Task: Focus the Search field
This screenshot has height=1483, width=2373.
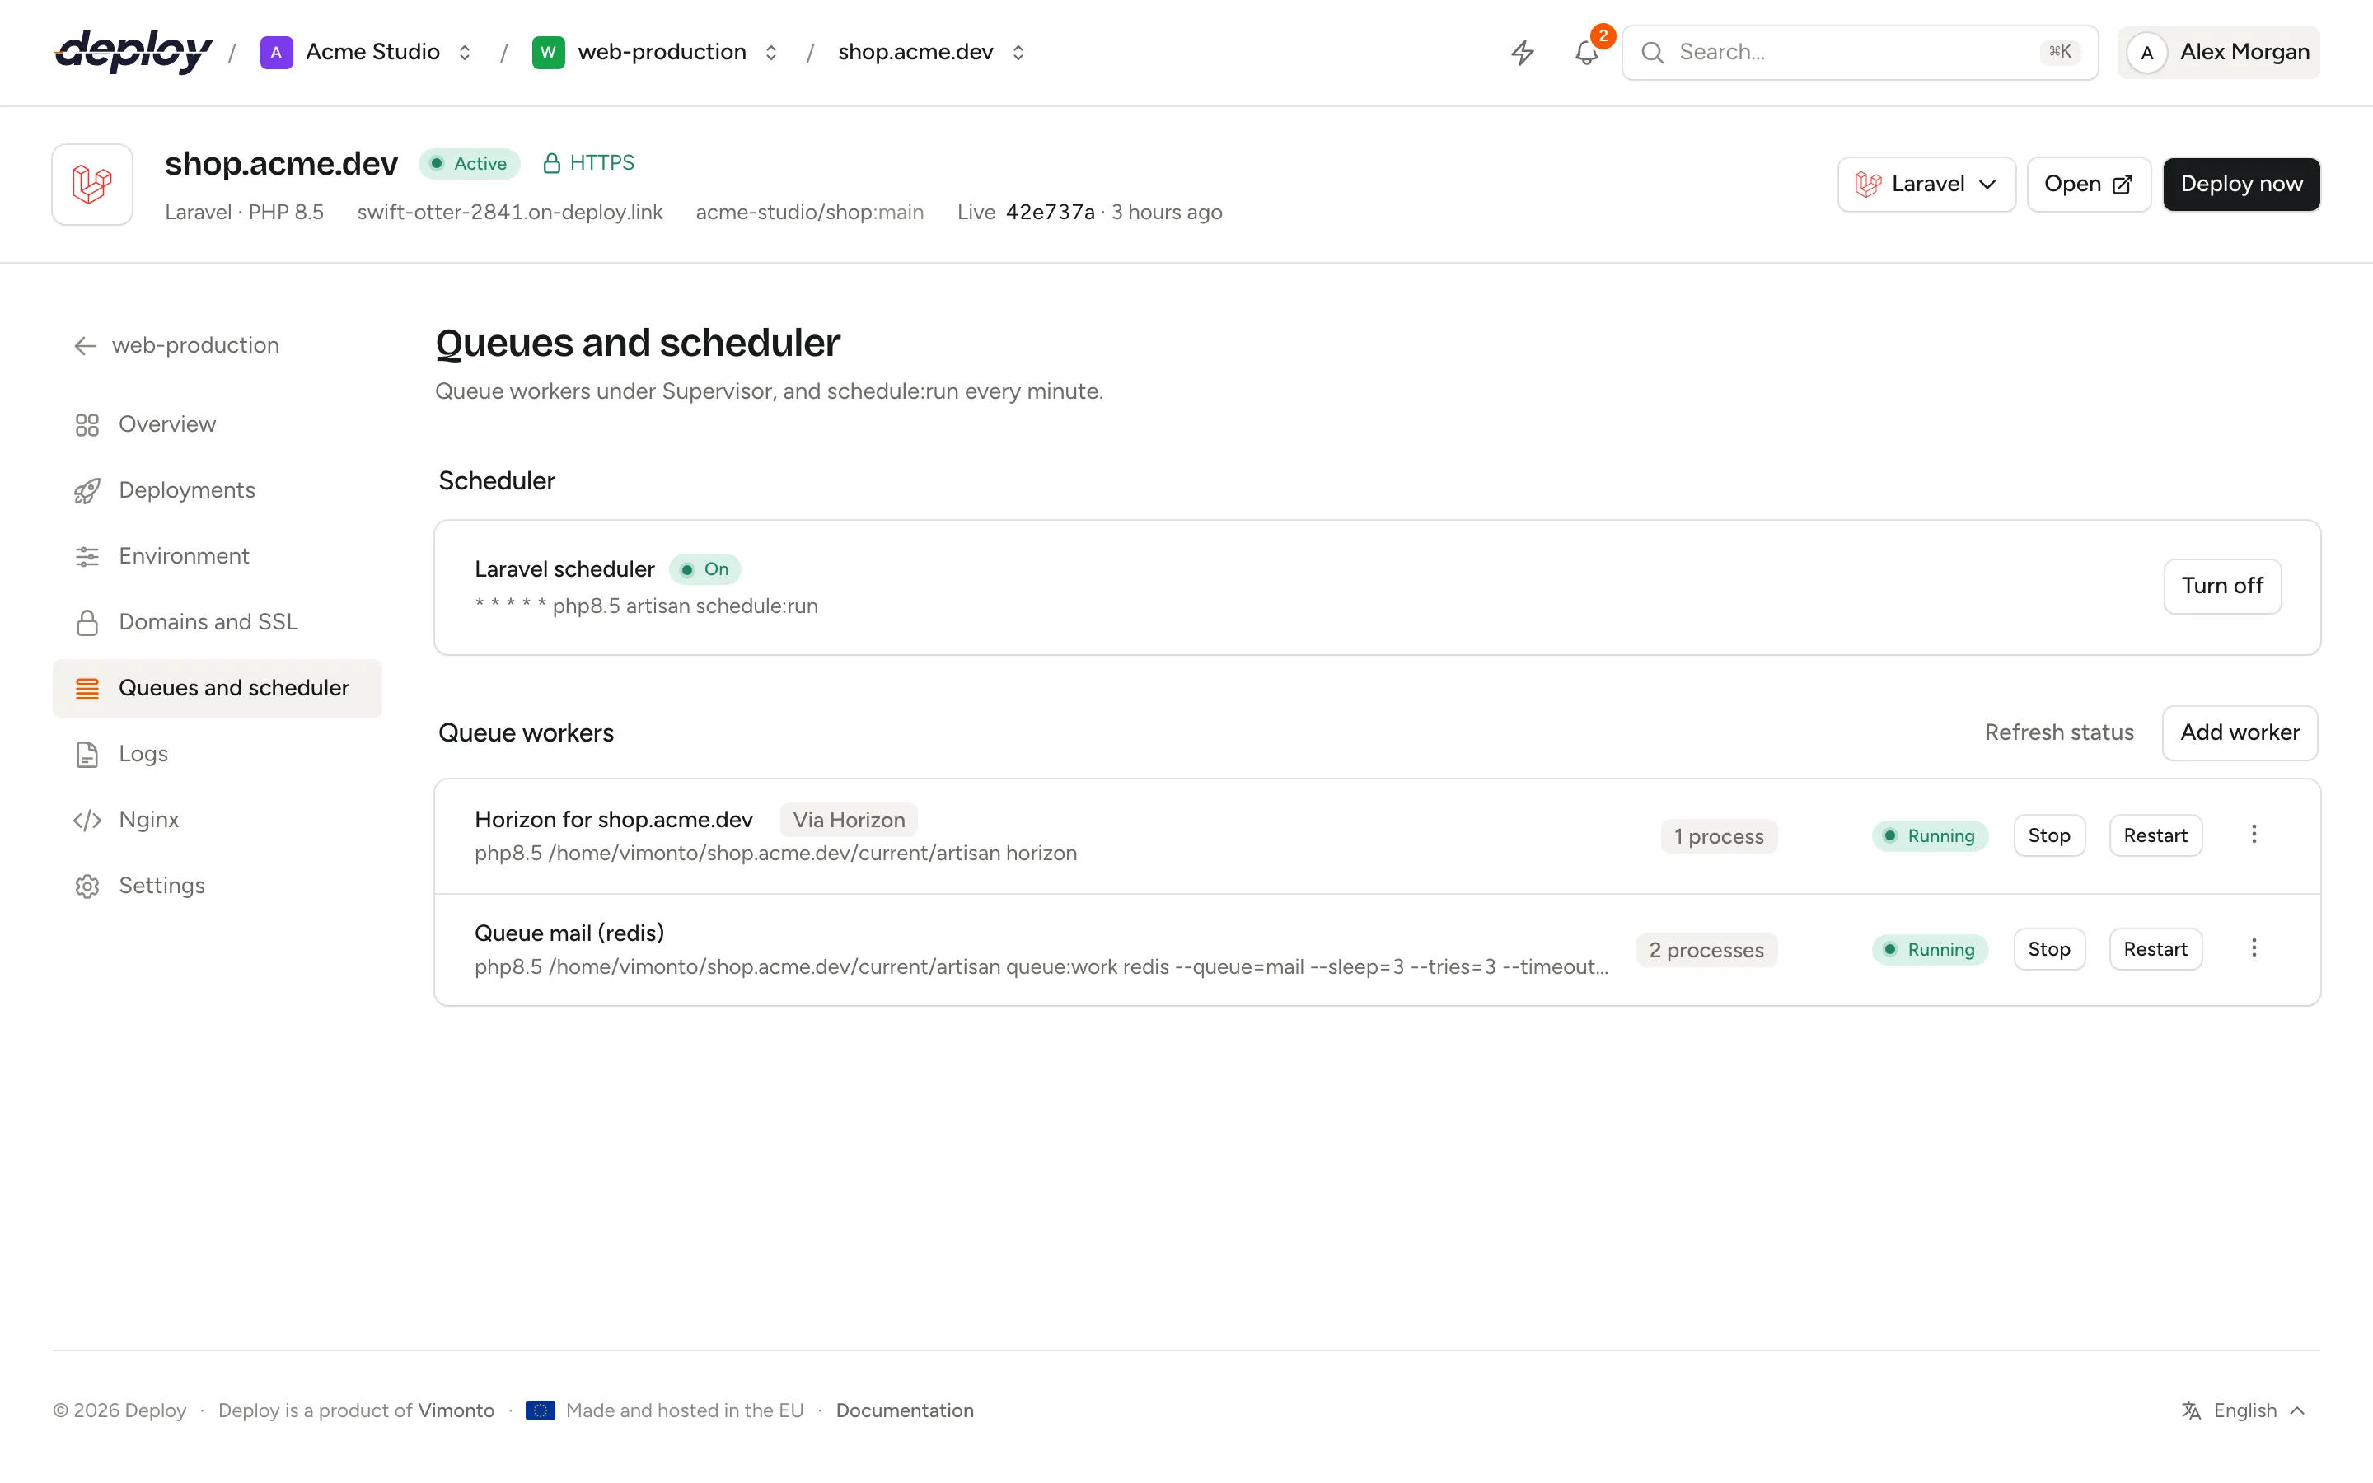Action: [x=1859, y=52]
